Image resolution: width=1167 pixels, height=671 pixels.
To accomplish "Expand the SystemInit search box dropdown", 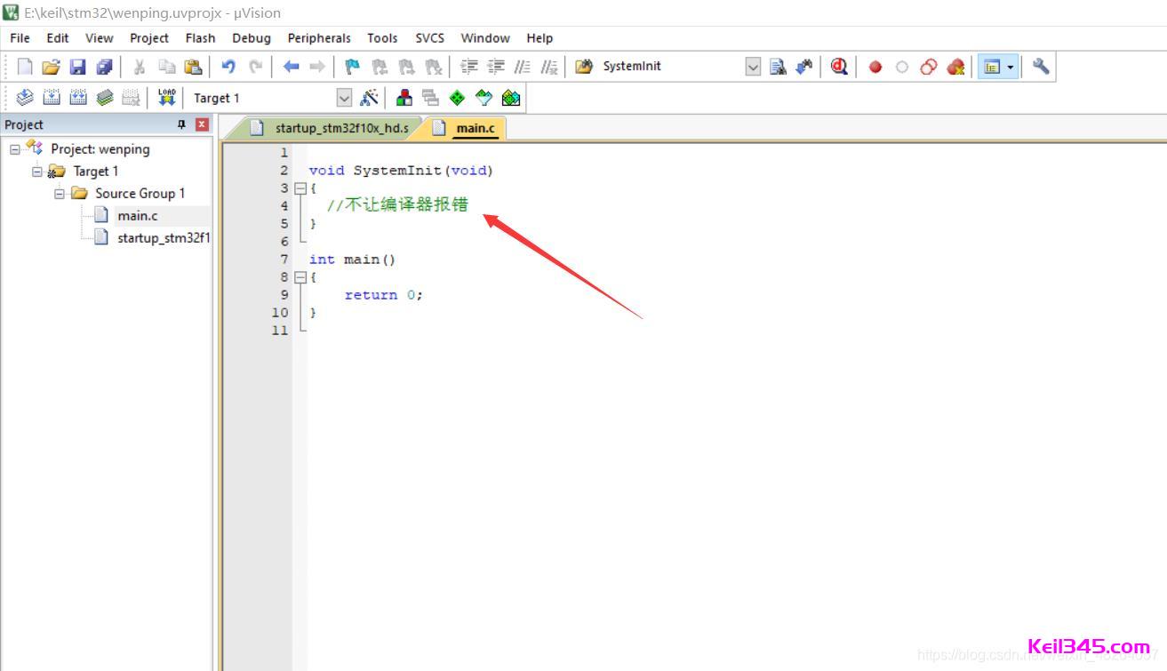I will pos(753,67).
